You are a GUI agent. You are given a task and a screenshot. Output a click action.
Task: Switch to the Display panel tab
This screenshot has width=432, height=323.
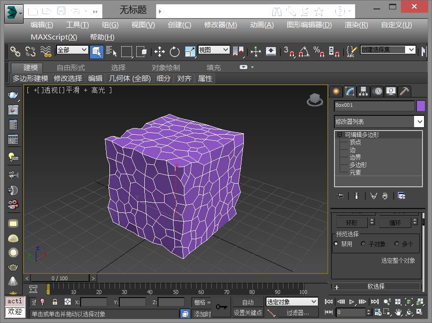tap(391, 91)
